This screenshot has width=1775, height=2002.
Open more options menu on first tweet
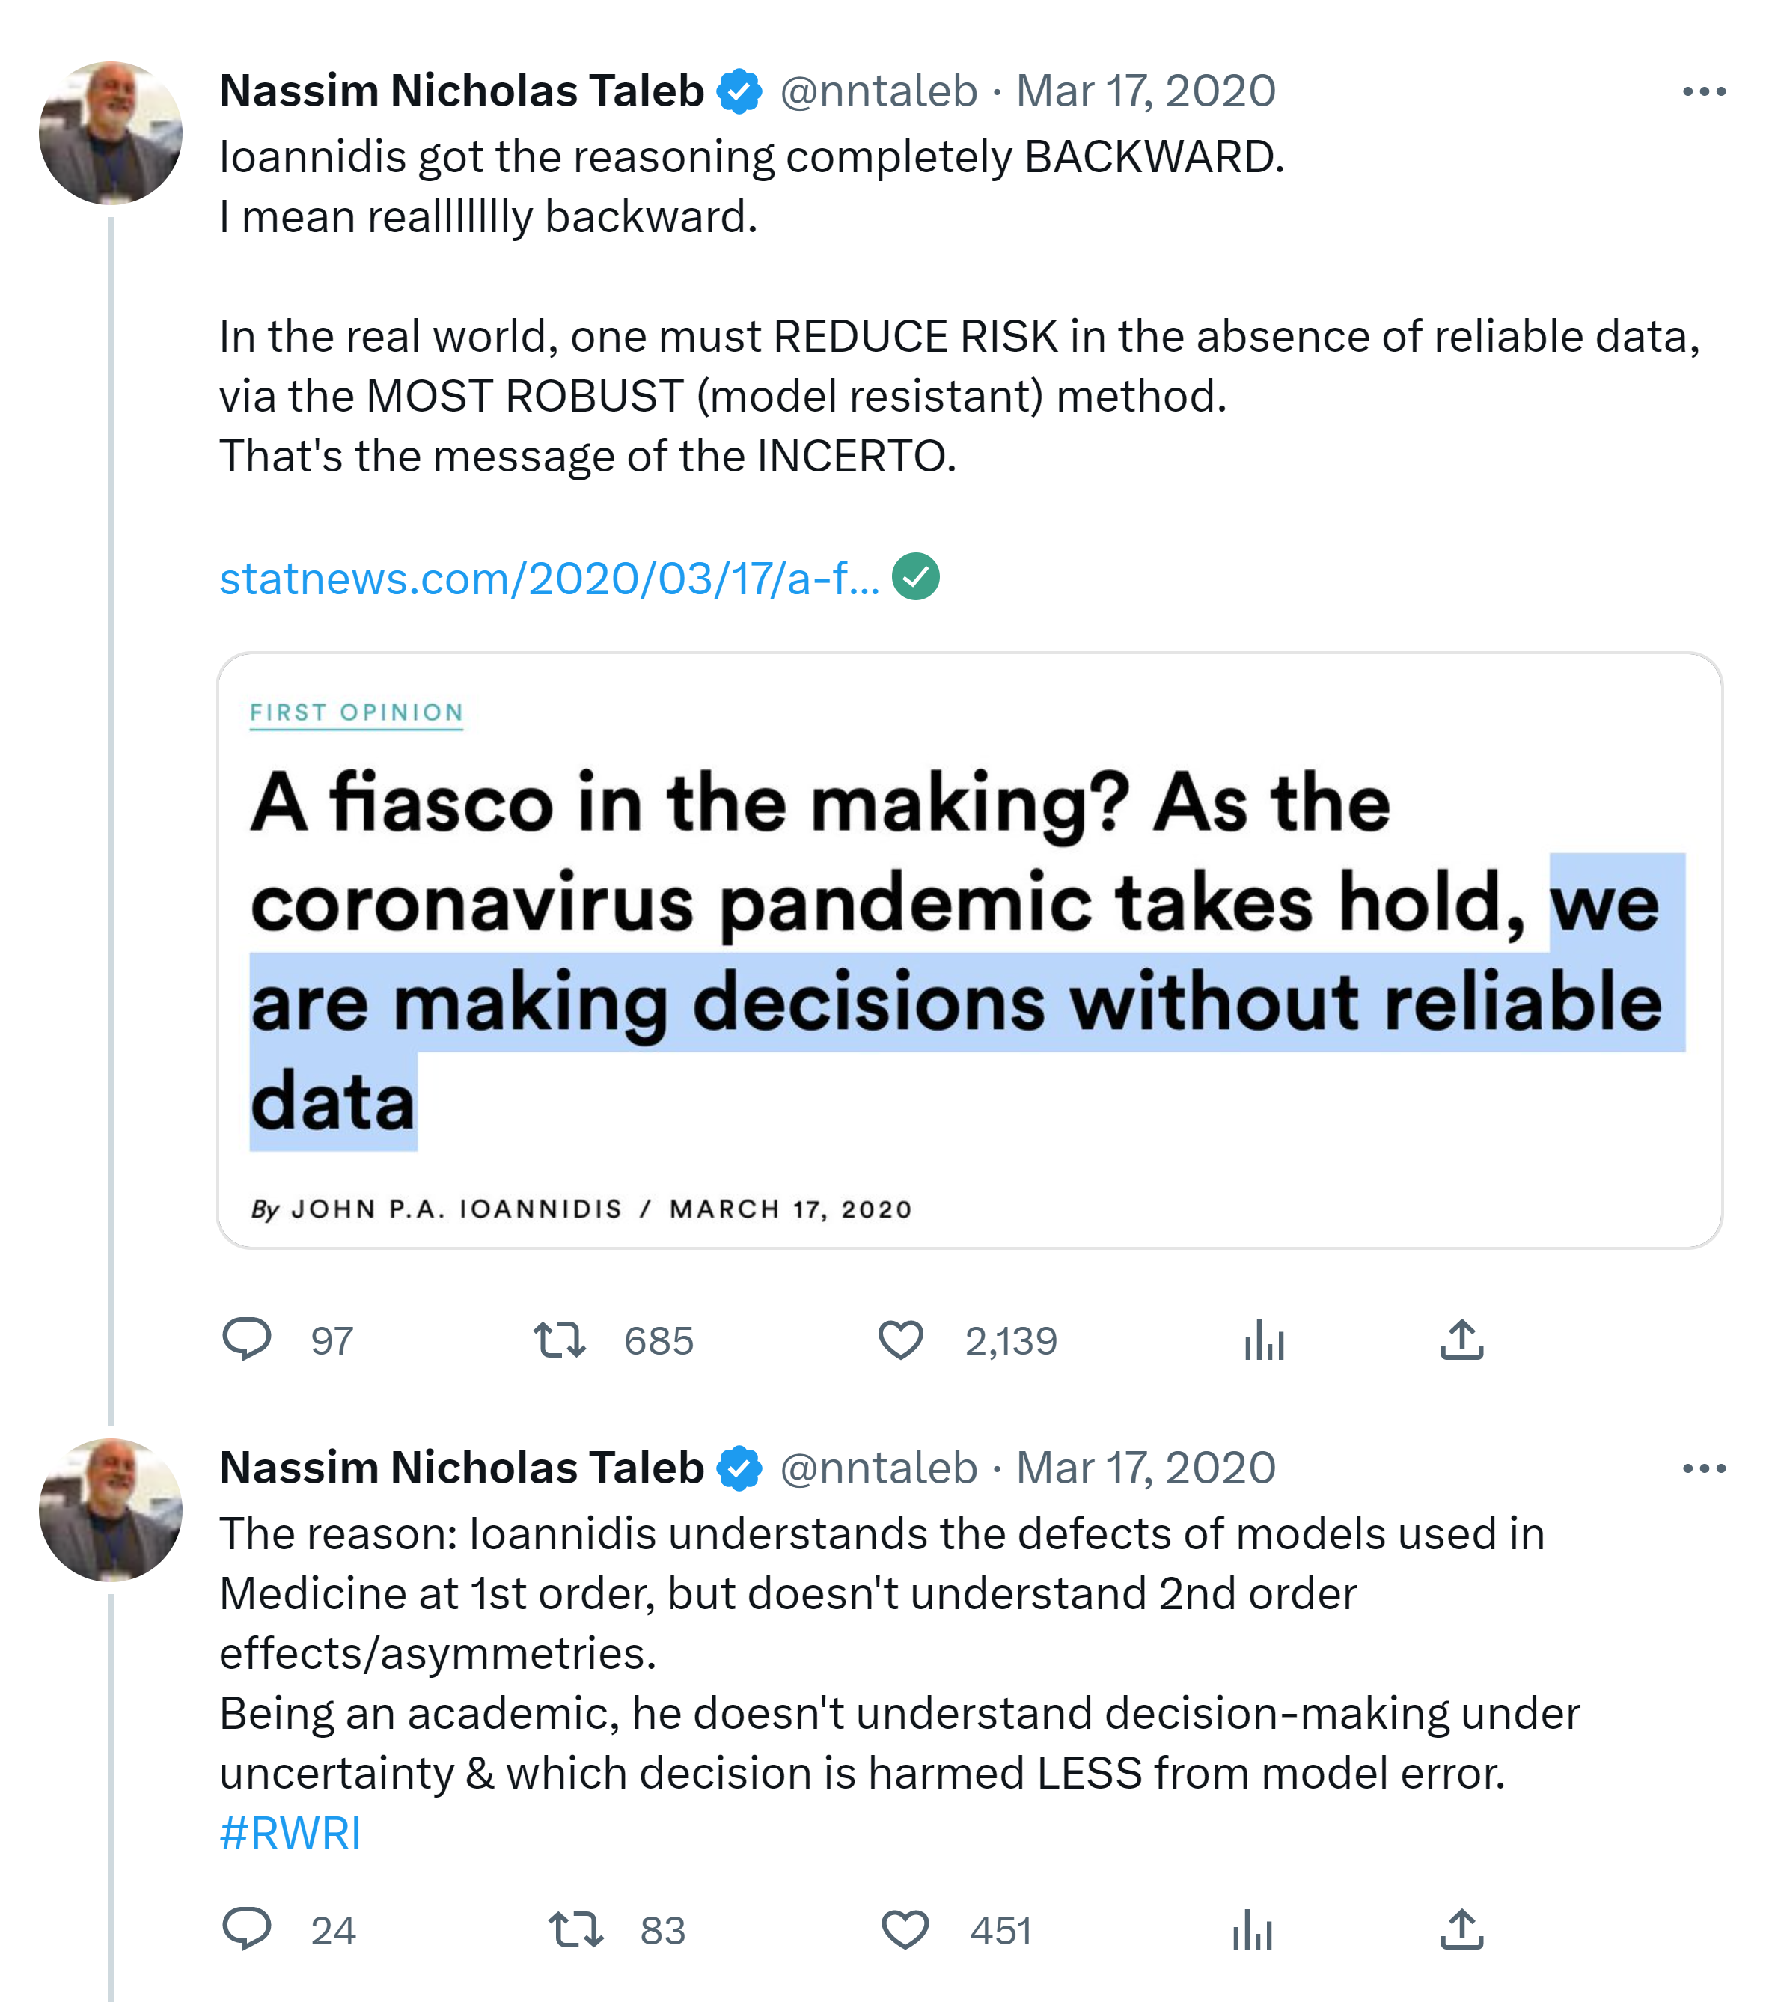(1703, 92)
